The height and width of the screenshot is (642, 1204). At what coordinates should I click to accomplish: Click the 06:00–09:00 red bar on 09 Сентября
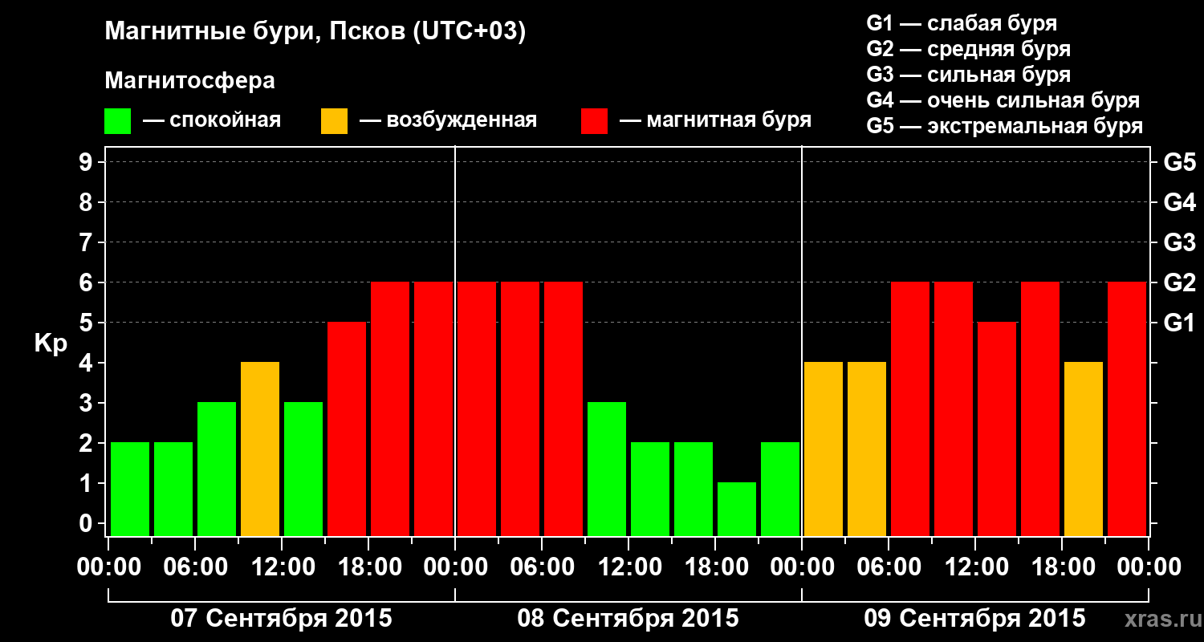click(x=910, y=408)
